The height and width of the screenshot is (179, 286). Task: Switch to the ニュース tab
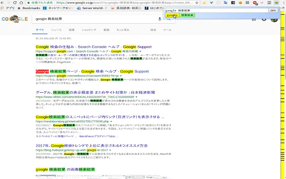coord(56,30)
